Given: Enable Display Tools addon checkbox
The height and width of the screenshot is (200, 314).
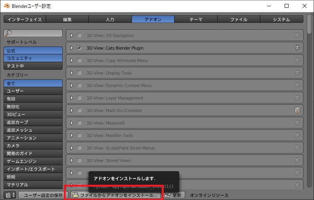Looking at the screenshot, I should tap(79, 73).
